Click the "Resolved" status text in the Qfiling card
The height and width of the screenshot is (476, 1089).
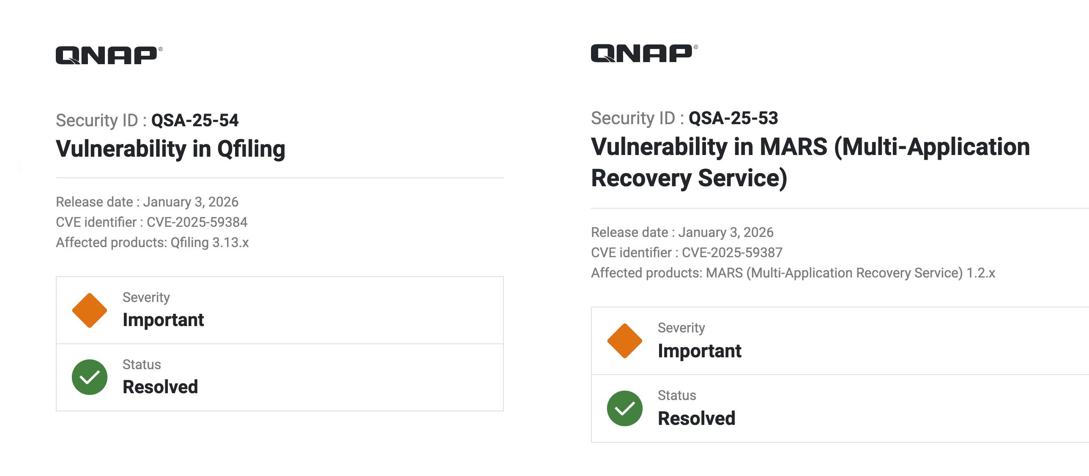coord(160,387)
